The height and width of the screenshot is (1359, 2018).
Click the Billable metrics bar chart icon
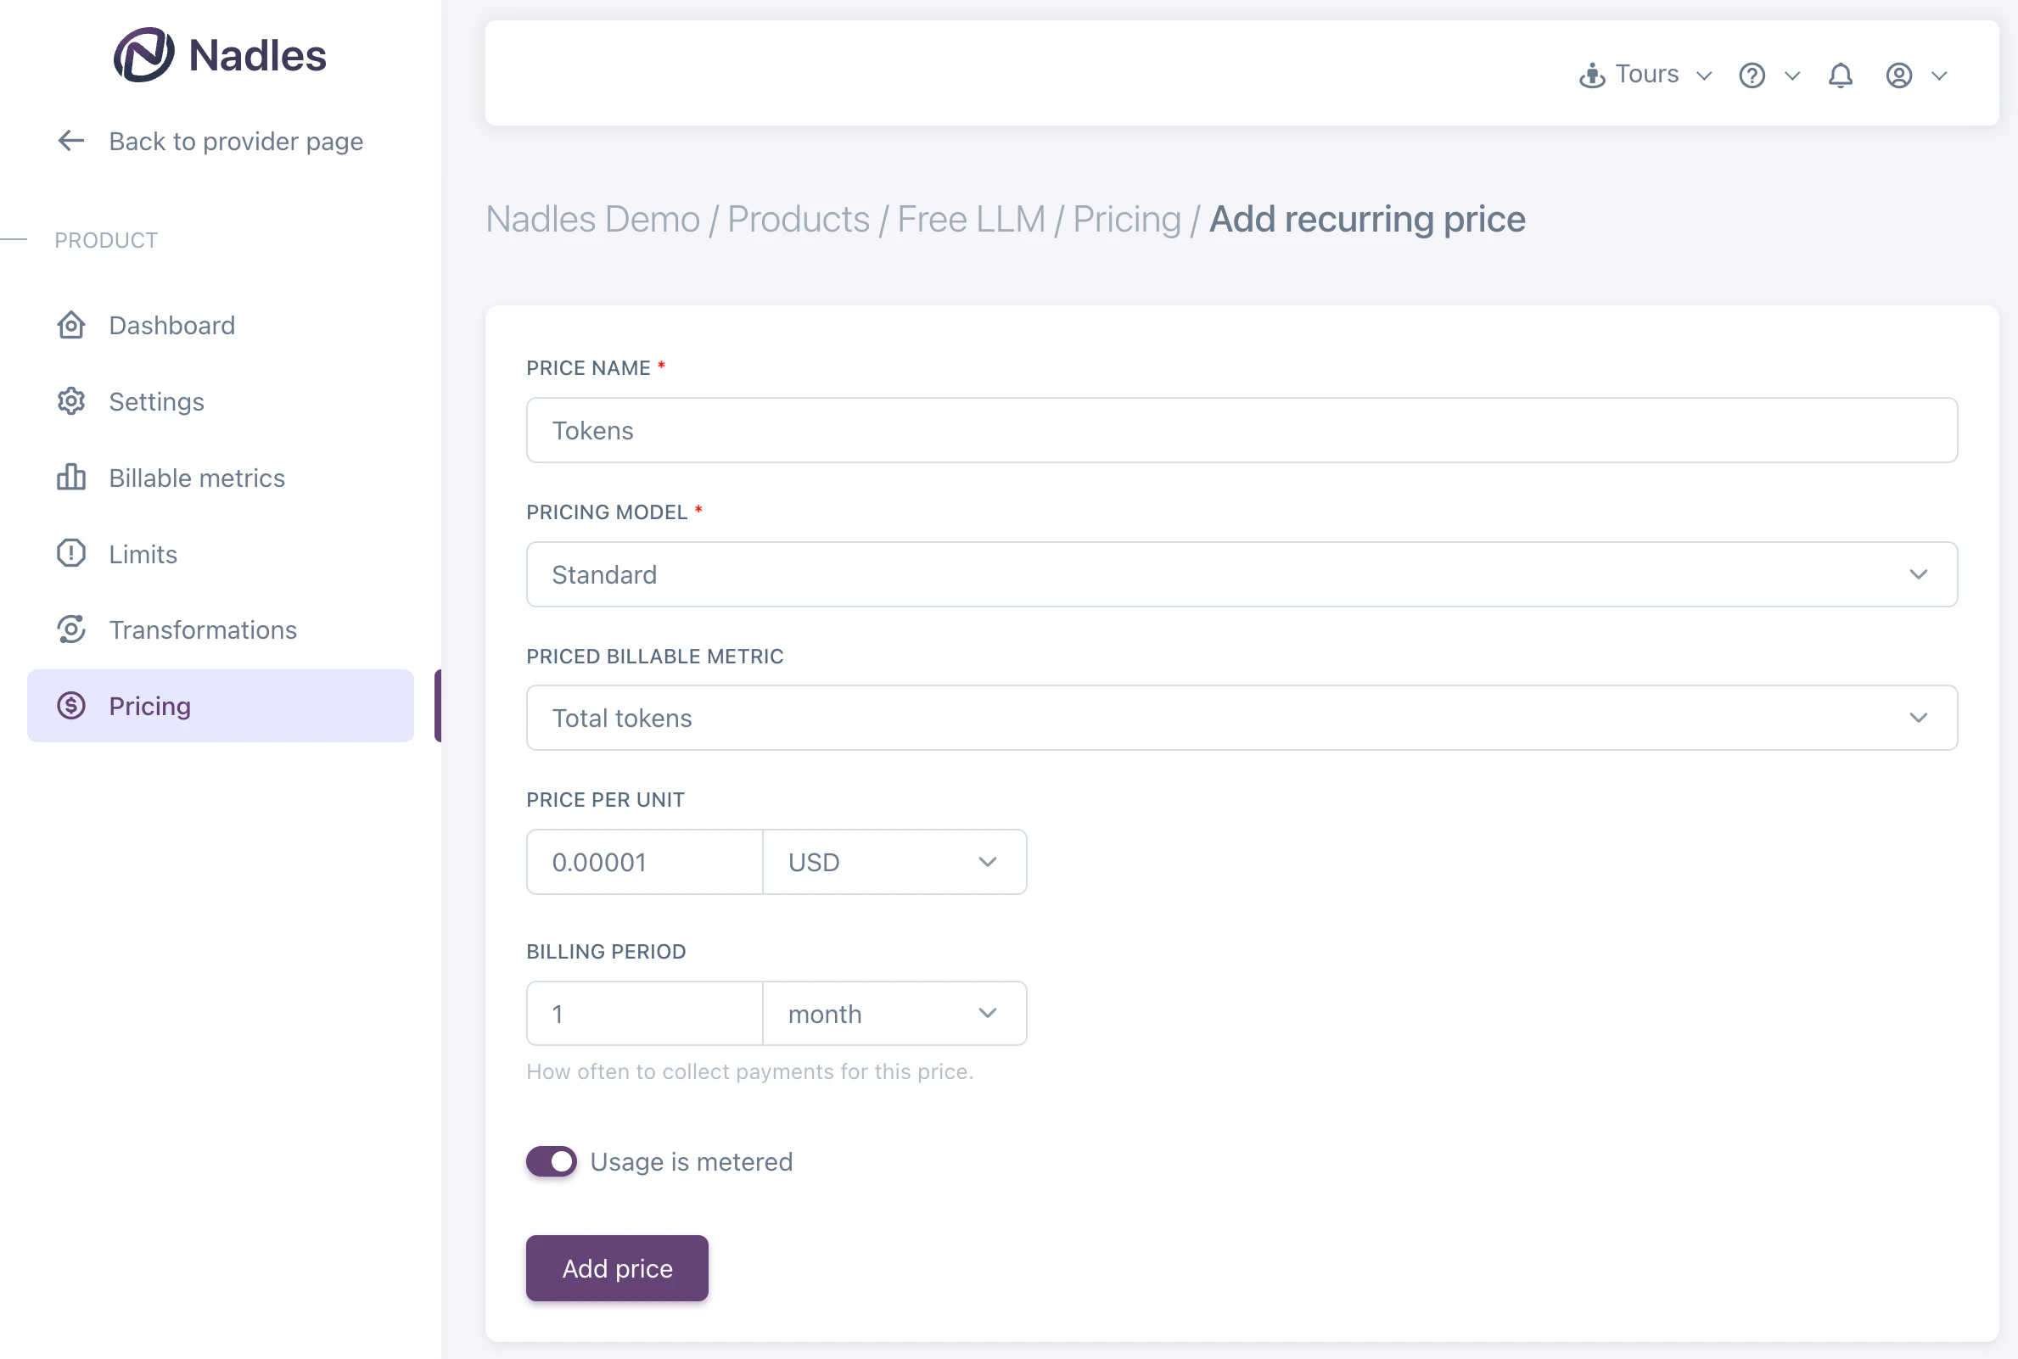(70, 478)
